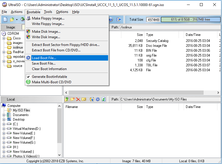Click the down arrow of local tree scrollbar

tap(60, 155)
